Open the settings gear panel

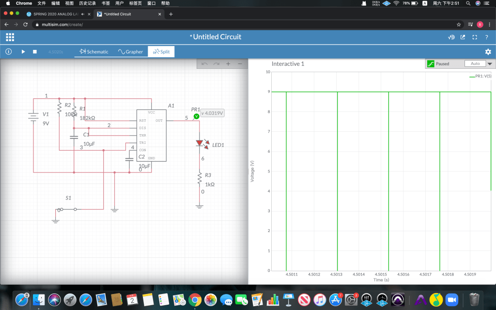(x=488, y=52)
